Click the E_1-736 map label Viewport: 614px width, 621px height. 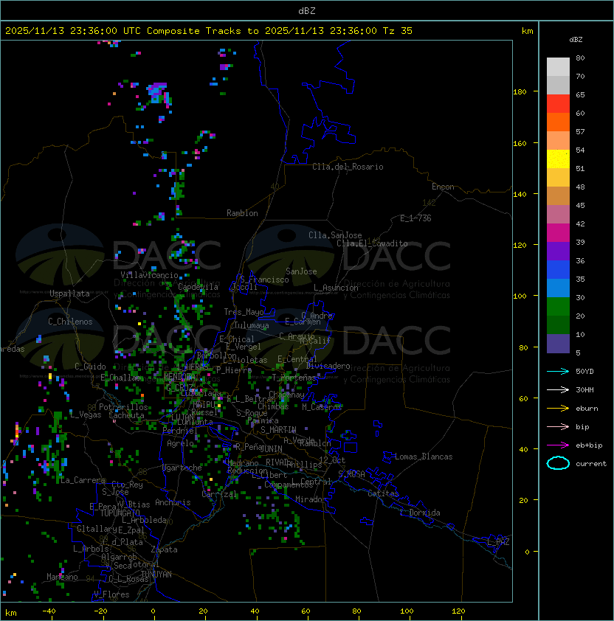pyautogui.click(x=415, y=218)
